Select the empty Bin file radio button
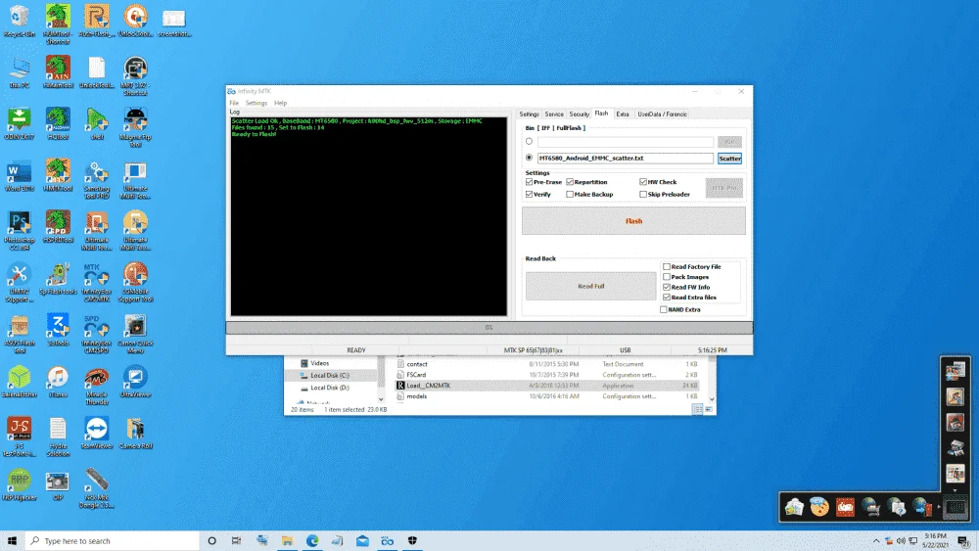 tap(529, 142)
